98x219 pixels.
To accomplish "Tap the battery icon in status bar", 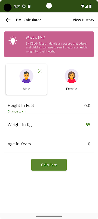I will (90, 6).
